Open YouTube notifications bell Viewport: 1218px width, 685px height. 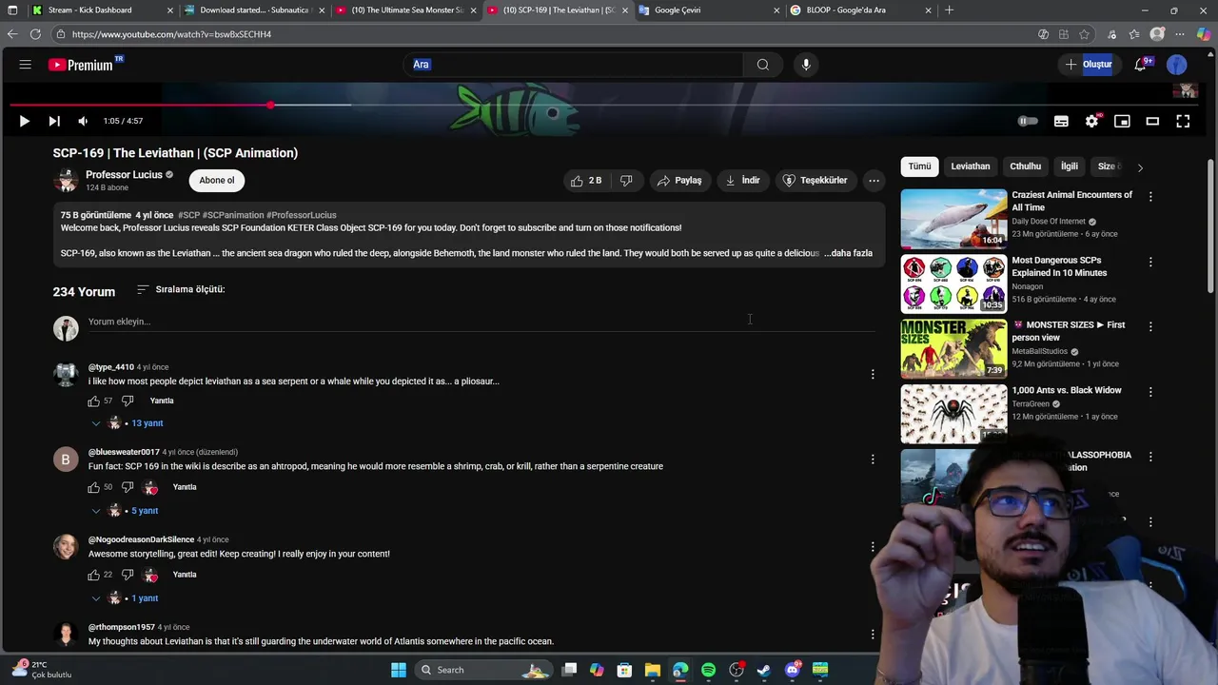pos(1140,65)
